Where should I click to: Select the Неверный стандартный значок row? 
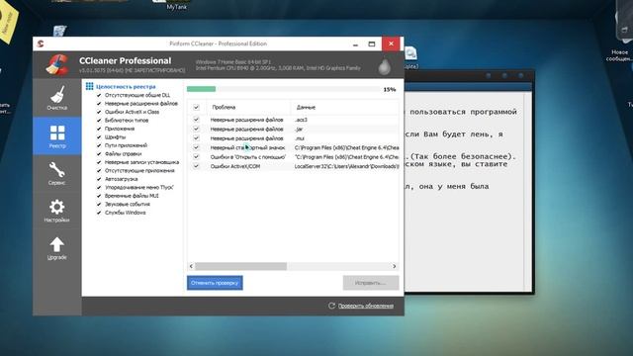(x=293, y=147)
